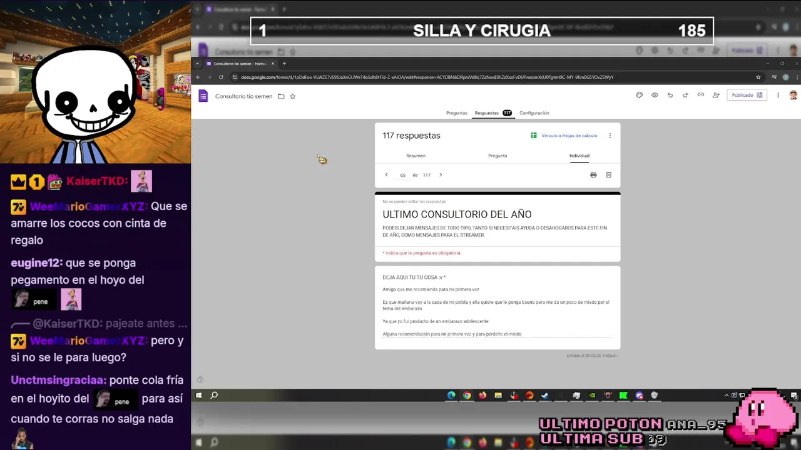This screenshot has height=450, width=801.
Task: Open the tab search dropdown arrow
Action: point(198,63)
